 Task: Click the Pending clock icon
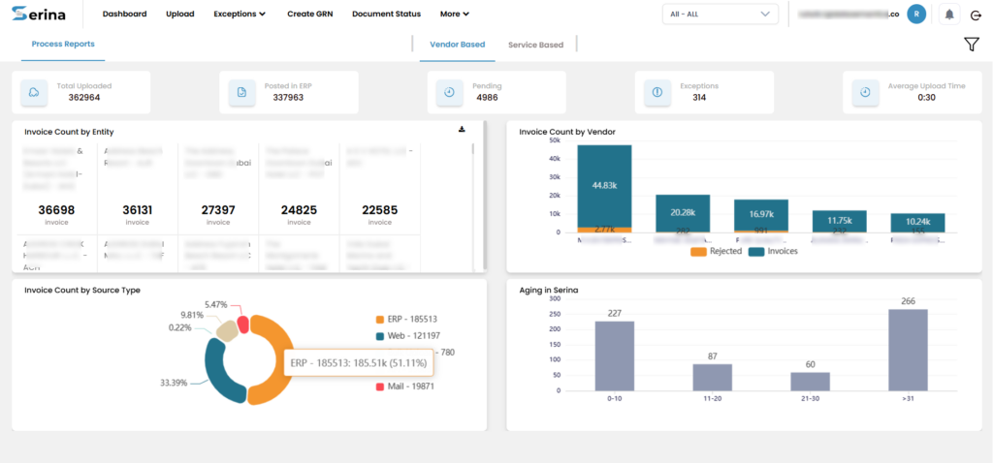(x=450, y=92)
